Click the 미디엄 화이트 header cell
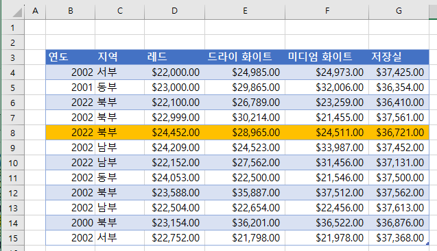The width and height of the screenshot is (437, 251). (327, 57)
